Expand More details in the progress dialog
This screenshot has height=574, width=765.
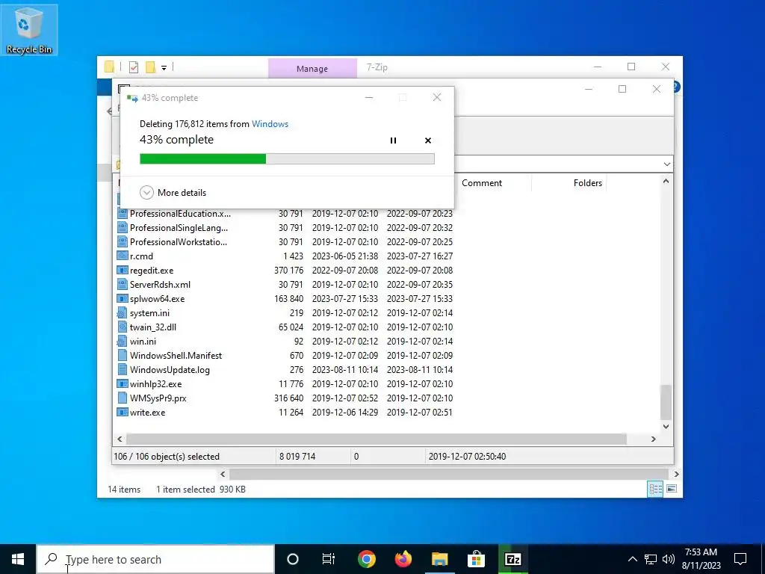(173, 192)
